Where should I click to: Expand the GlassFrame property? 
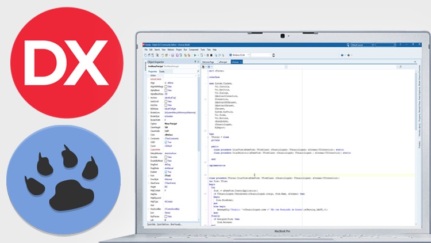click(149, 183)
